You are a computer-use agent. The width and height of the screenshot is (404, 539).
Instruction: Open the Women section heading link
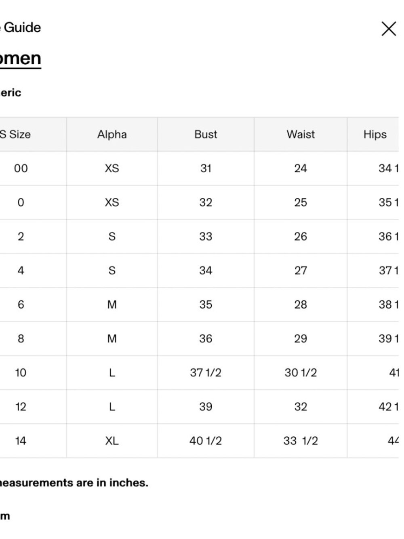pos(20,59)
